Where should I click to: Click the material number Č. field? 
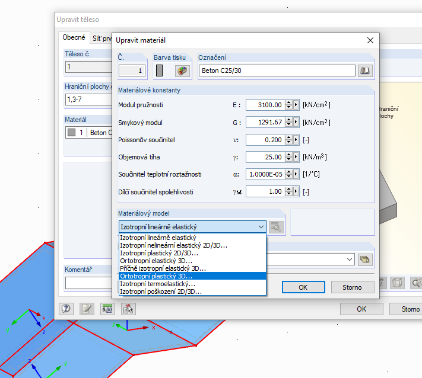click(132, 71)
